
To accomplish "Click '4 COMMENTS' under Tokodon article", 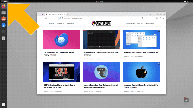I will (x=98, y=92).
